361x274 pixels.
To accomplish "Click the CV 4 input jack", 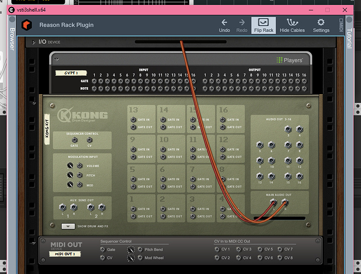I will tap(239, 258).
